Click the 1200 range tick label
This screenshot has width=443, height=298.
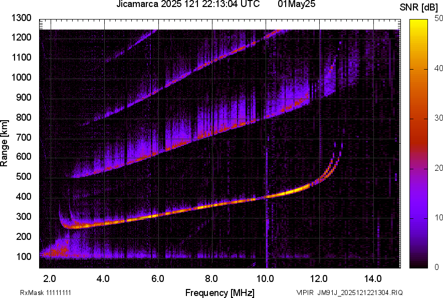(21, 37)
